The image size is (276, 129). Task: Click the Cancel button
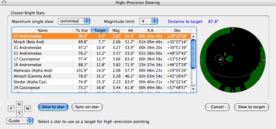tap(217, 107)
